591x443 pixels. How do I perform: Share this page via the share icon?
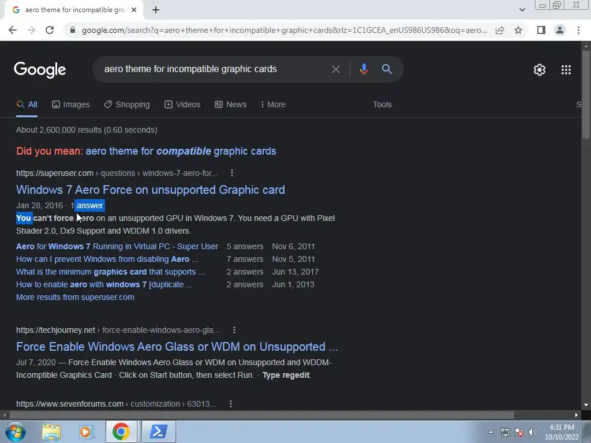[500, 30]
